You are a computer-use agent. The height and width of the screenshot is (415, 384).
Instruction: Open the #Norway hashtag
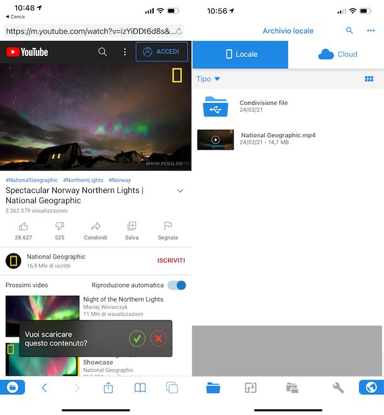tap(120, 180)
